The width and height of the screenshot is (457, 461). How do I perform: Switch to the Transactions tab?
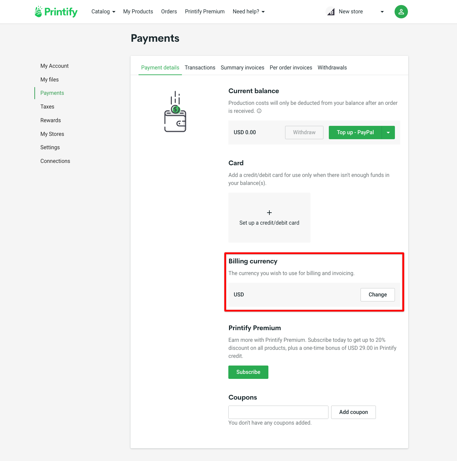[200, 67]
